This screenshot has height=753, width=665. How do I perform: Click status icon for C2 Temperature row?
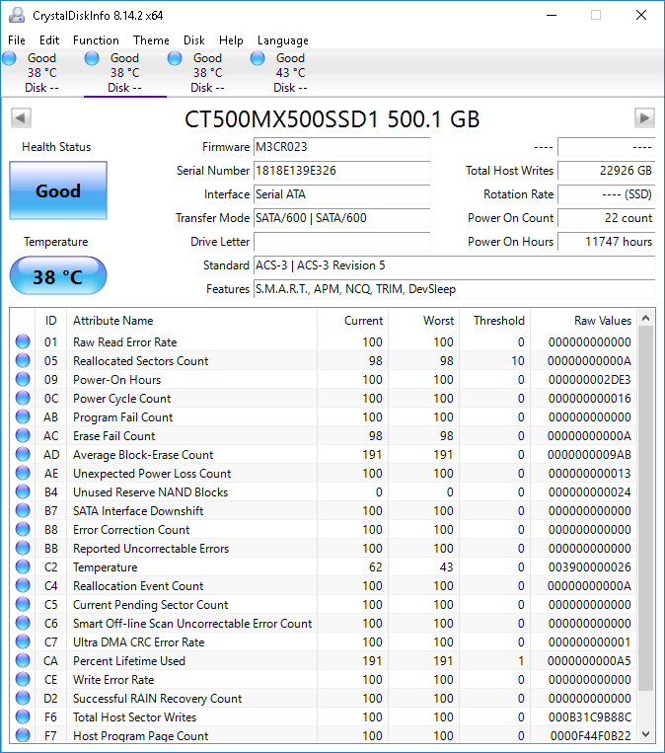(x=23, y=566)
